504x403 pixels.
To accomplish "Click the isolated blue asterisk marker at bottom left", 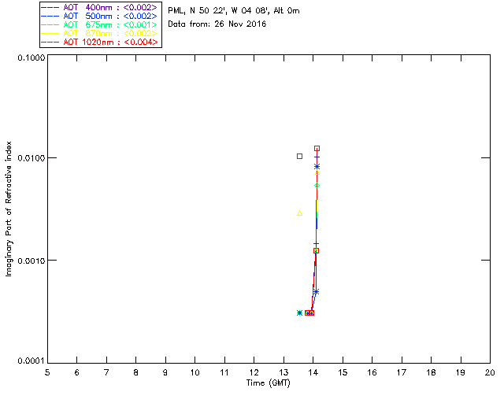I will coord(299,312).
